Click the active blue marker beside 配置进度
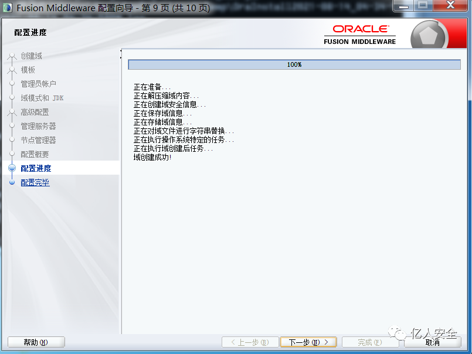The image size is (472, 354). pos(12,168)
